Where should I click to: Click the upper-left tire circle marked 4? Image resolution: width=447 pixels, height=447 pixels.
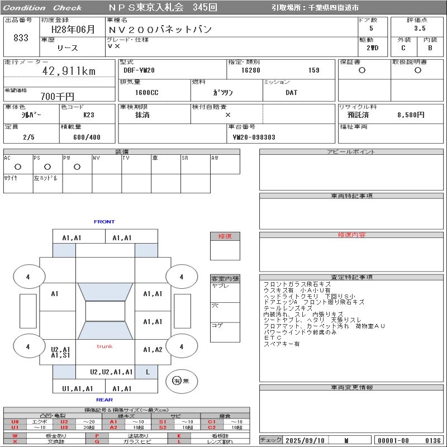click(28, 277)
